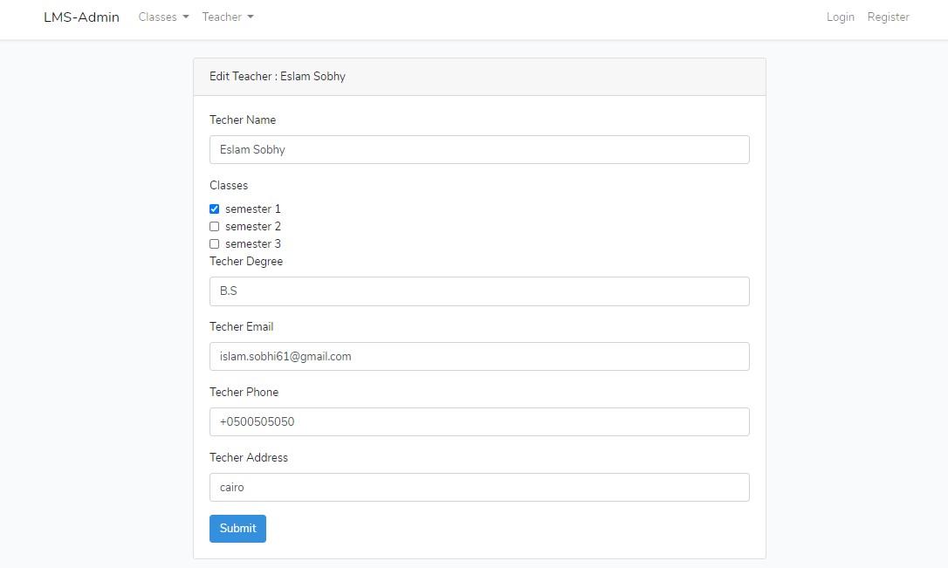Select the Techer Degree field showing "B.S"

coord(478,291)
